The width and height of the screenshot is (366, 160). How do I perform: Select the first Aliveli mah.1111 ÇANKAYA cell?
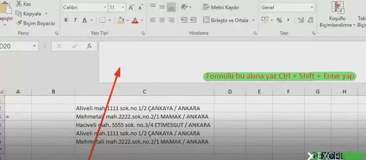coord(144,108)
